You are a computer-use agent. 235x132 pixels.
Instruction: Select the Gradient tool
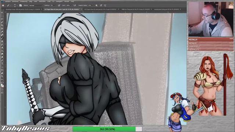click(2, 51)
